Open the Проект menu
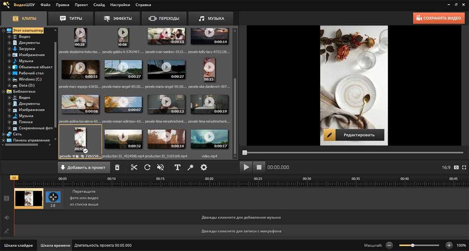The image size is (469, 251). click(81, 5)
